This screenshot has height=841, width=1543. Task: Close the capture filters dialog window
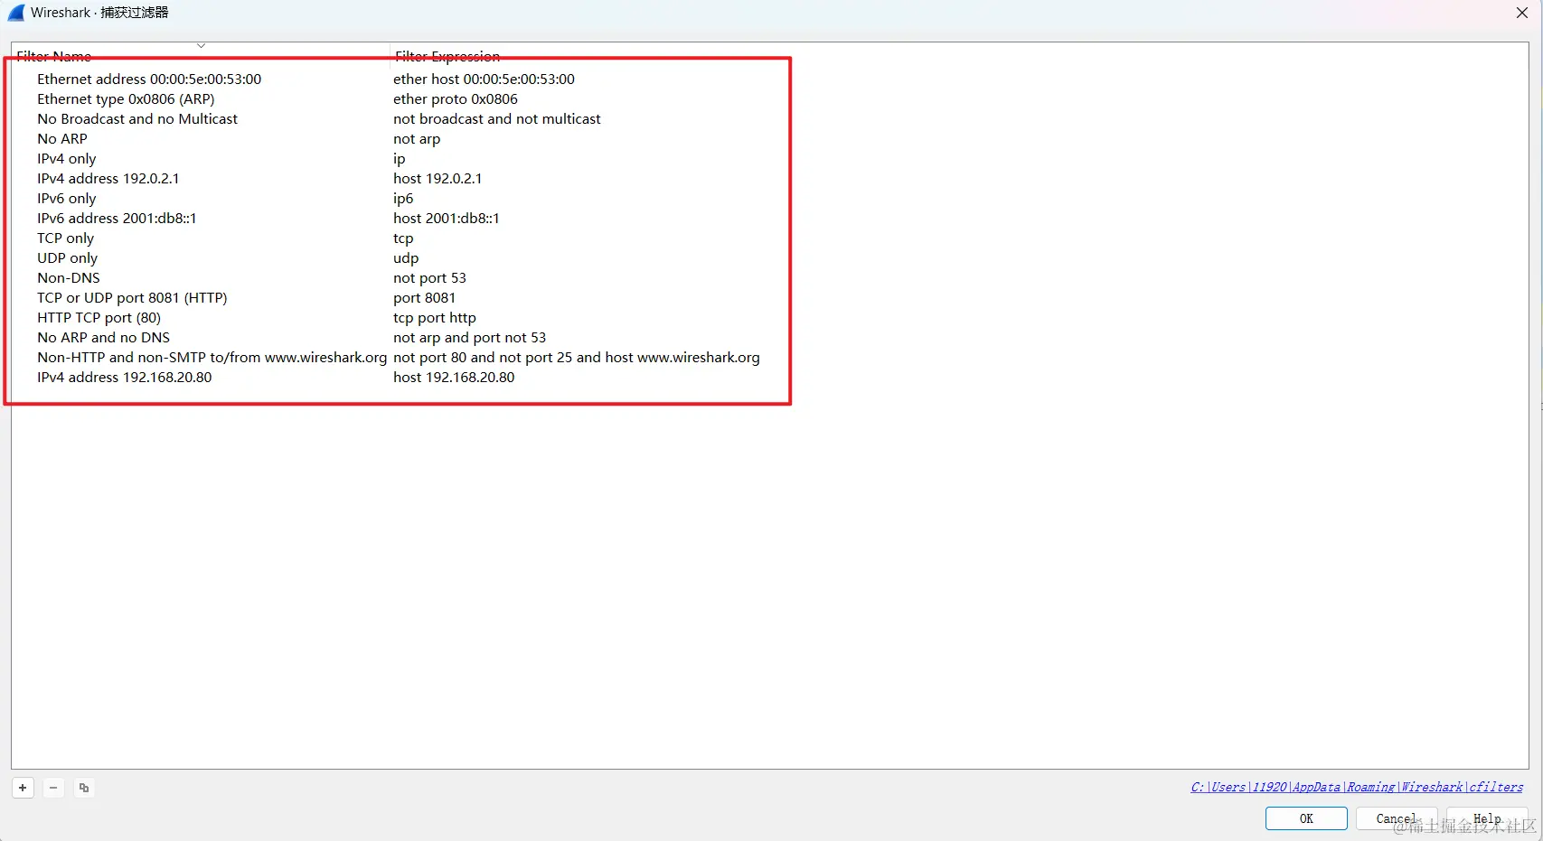(1522, 13)
